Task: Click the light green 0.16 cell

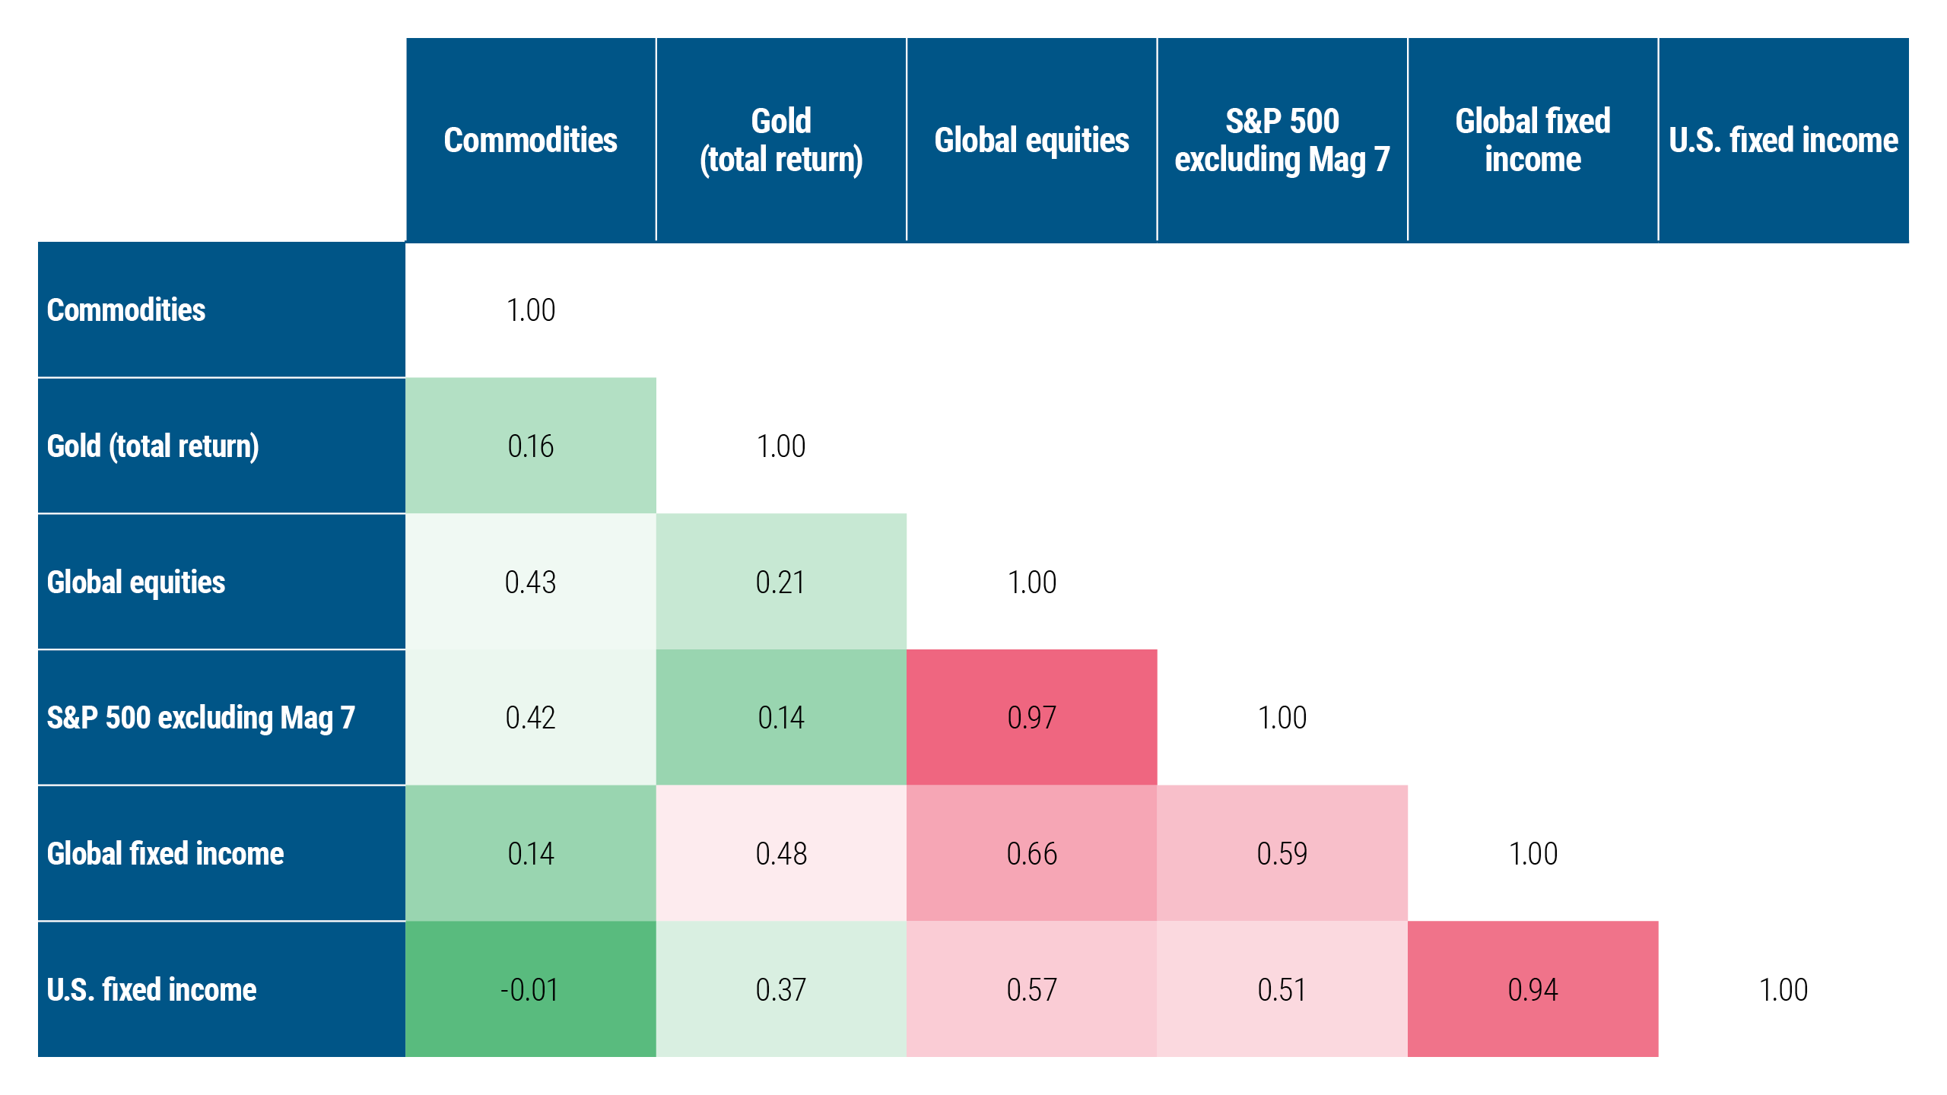Action: coord(530,446)
